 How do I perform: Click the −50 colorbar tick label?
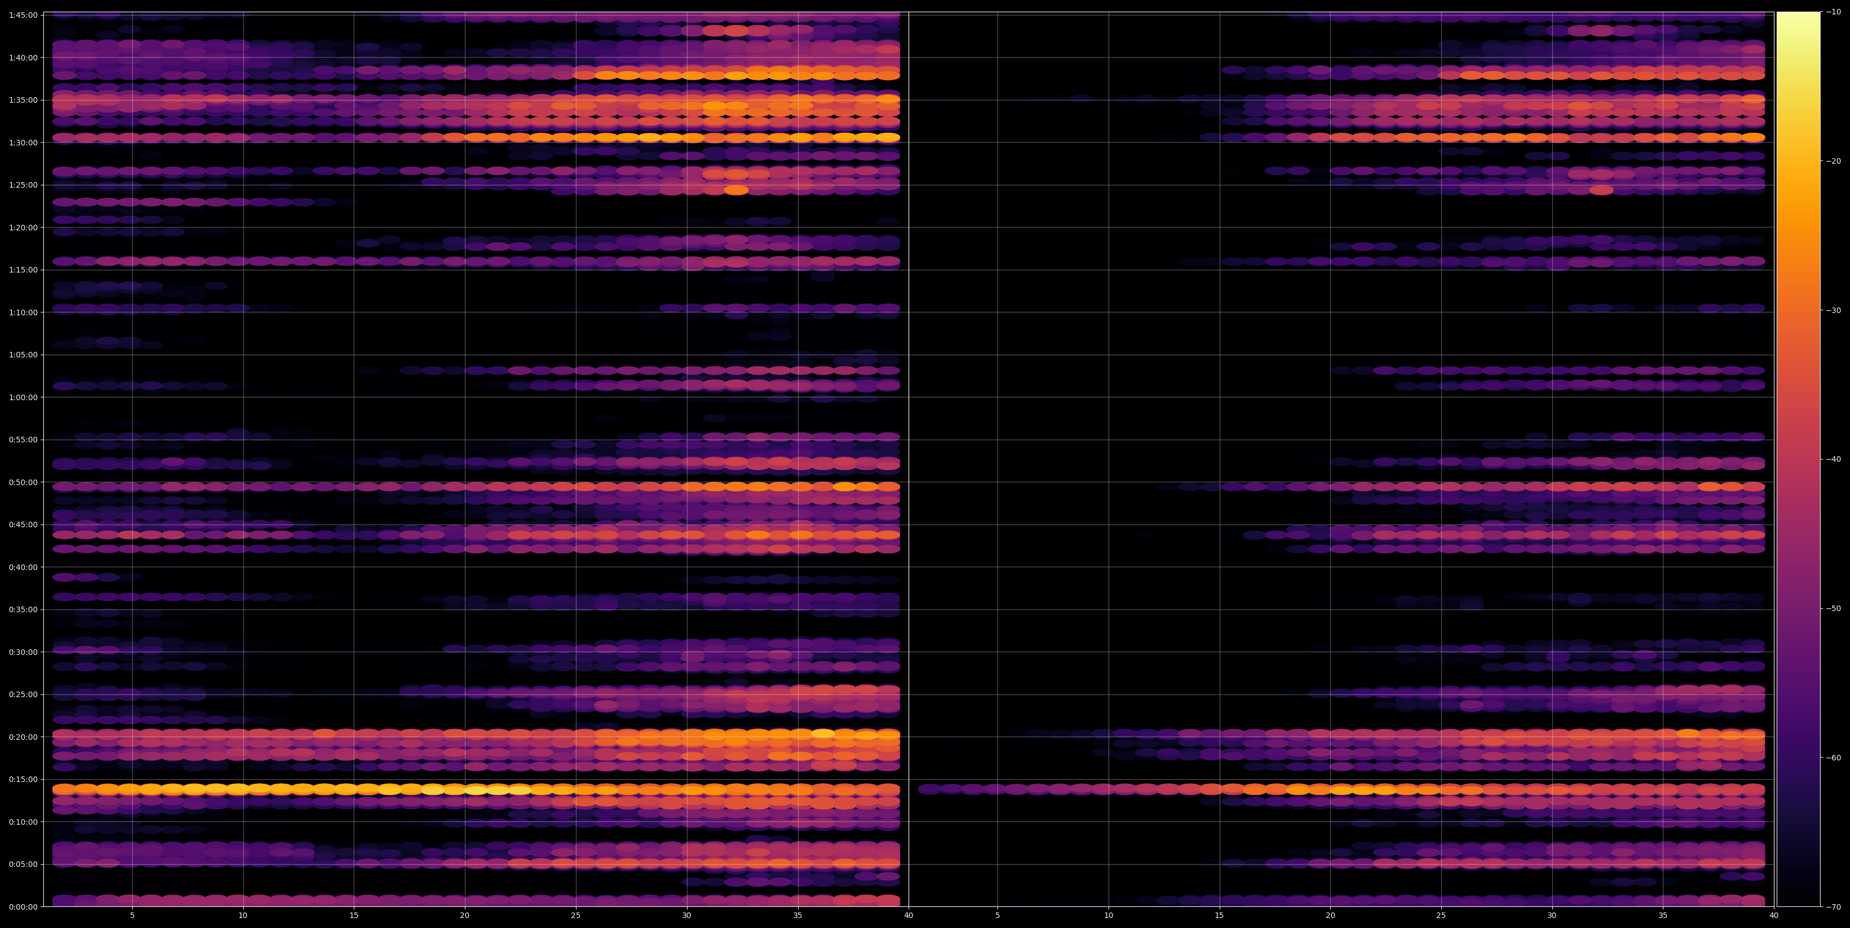[x=1833, y=609]
